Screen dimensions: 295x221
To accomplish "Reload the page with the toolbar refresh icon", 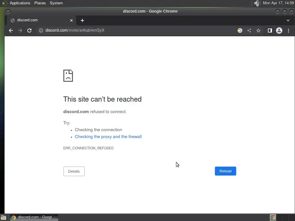I will tap(29, 31).
